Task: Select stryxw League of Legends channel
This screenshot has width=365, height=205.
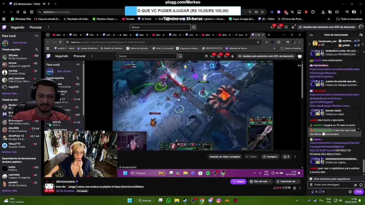Action: (20, 65)
